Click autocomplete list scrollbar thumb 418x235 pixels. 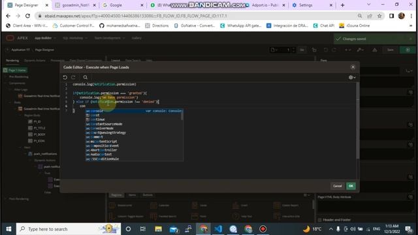[x=182, y=115]
